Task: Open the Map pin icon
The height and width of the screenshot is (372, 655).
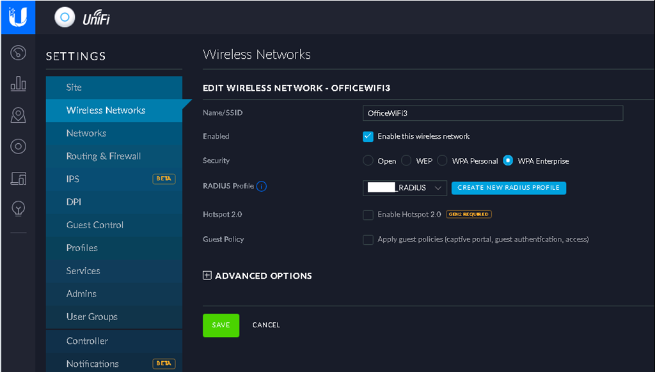Action: 18,116
